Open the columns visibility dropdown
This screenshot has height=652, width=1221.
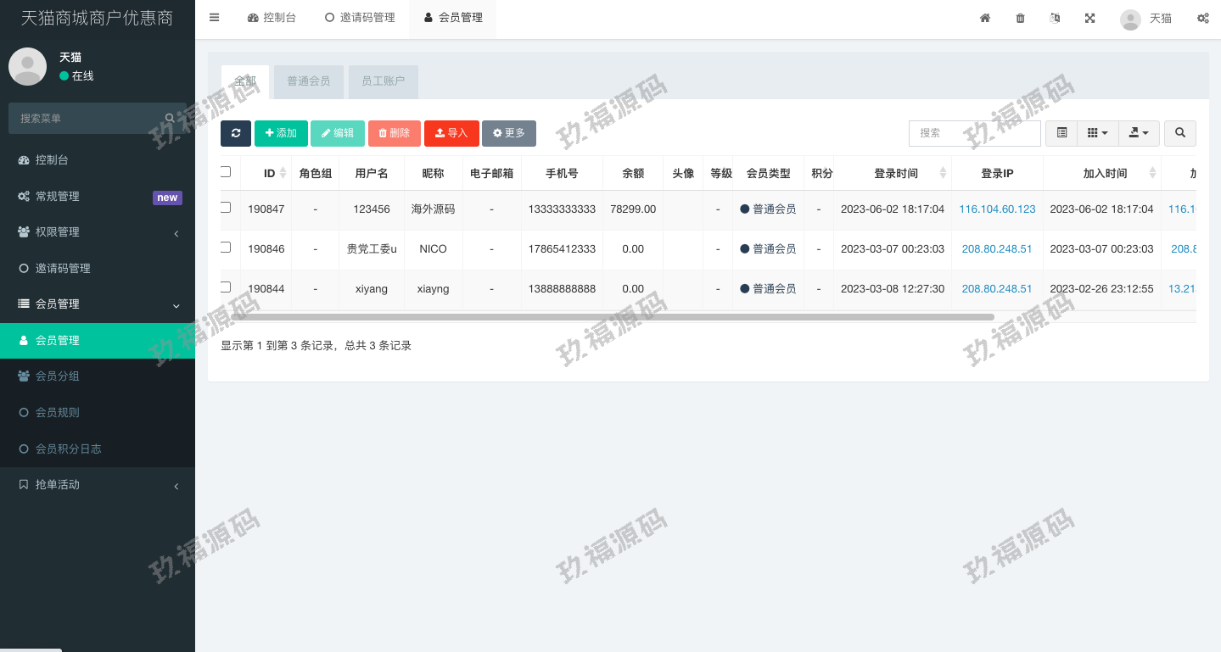tap(1097, 133)
